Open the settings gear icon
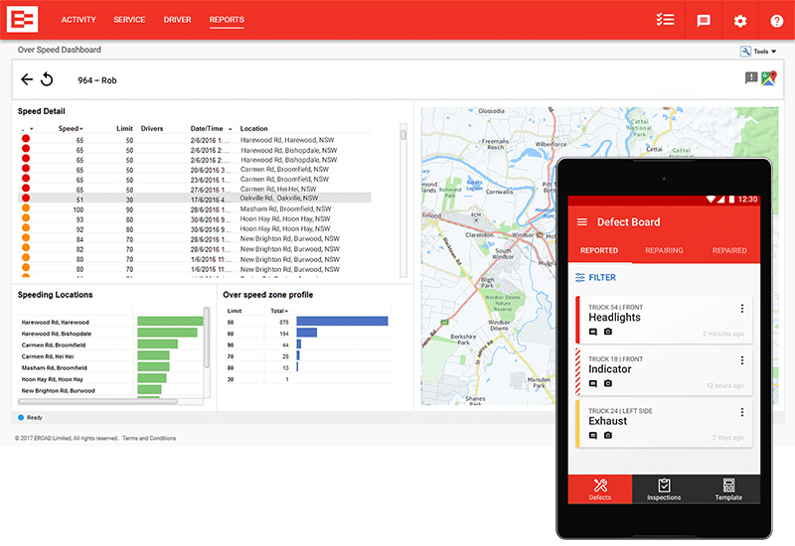Viewport: 795px width, 546px height. coord(740,20)
